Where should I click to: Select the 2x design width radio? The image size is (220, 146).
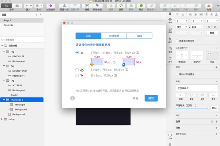[77, 70]
